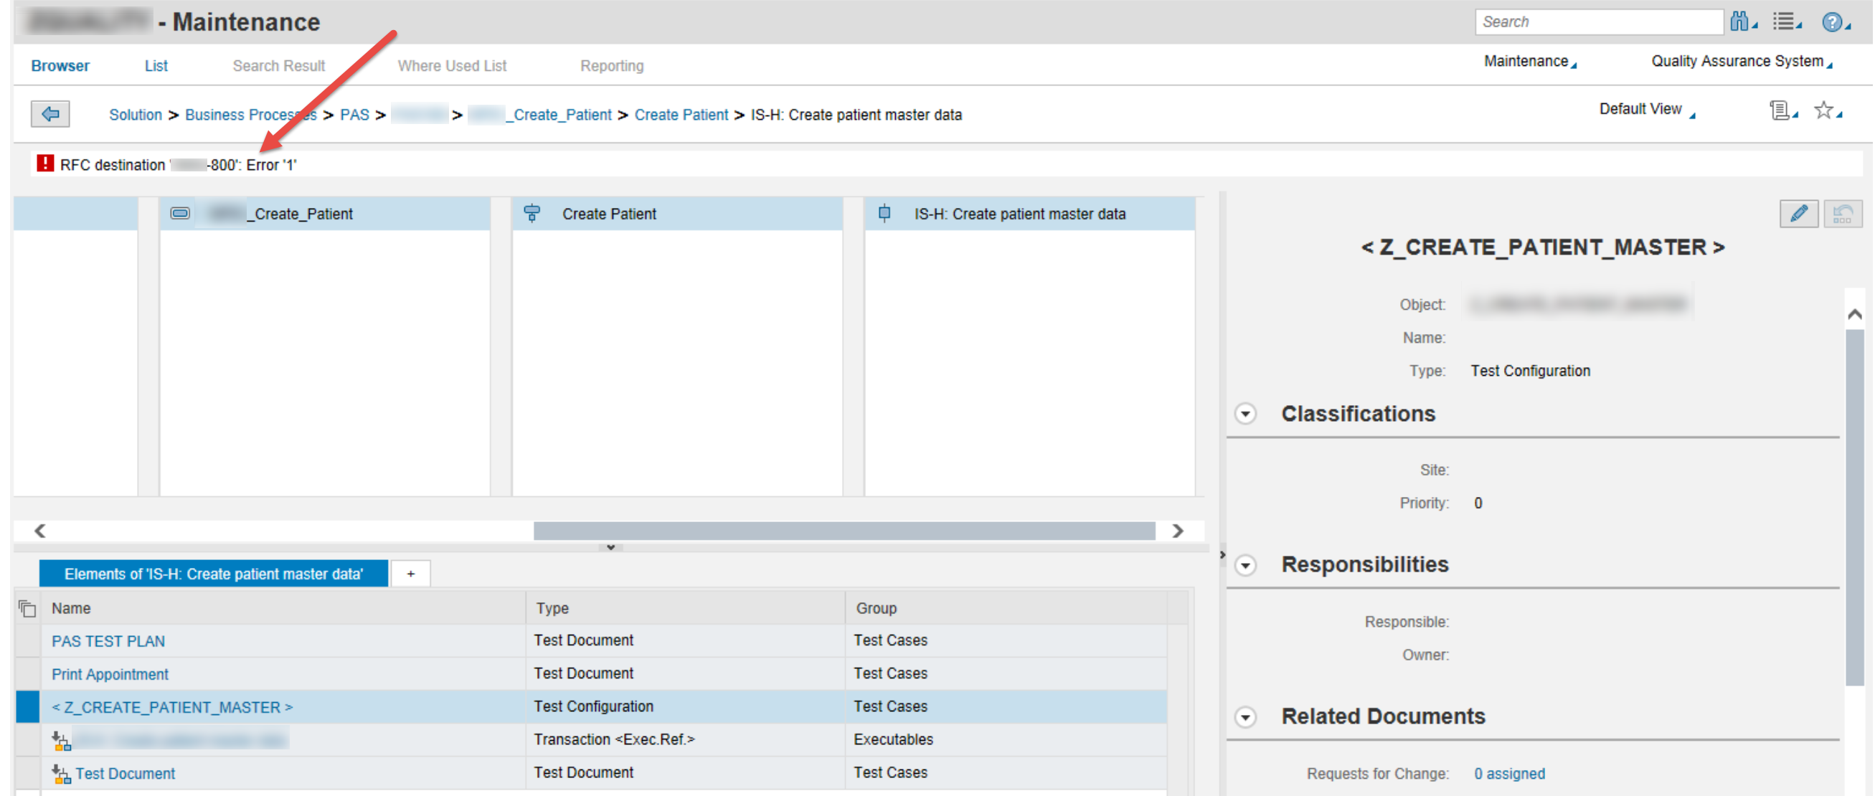Open the Default View dropdown
1875x796 pixels.
tap(1646, 109)
